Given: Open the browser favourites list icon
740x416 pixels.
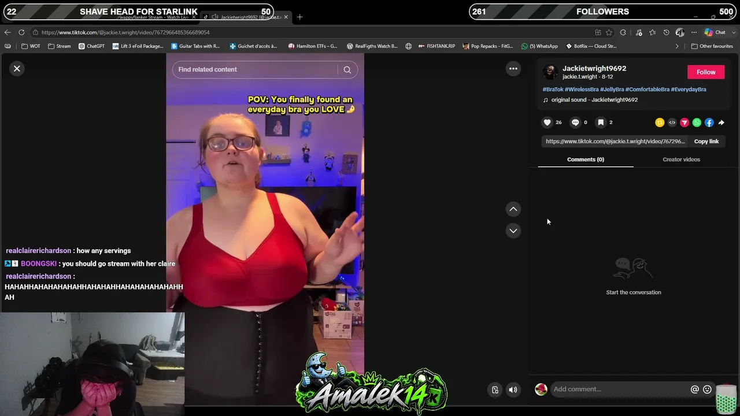Looking at the screenshot, I should 653,32.
